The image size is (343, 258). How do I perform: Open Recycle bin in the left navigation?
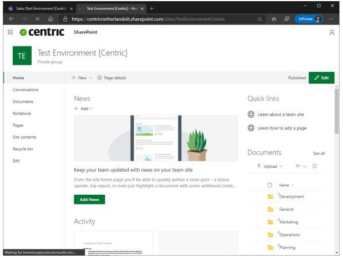(x=23, y=149)
